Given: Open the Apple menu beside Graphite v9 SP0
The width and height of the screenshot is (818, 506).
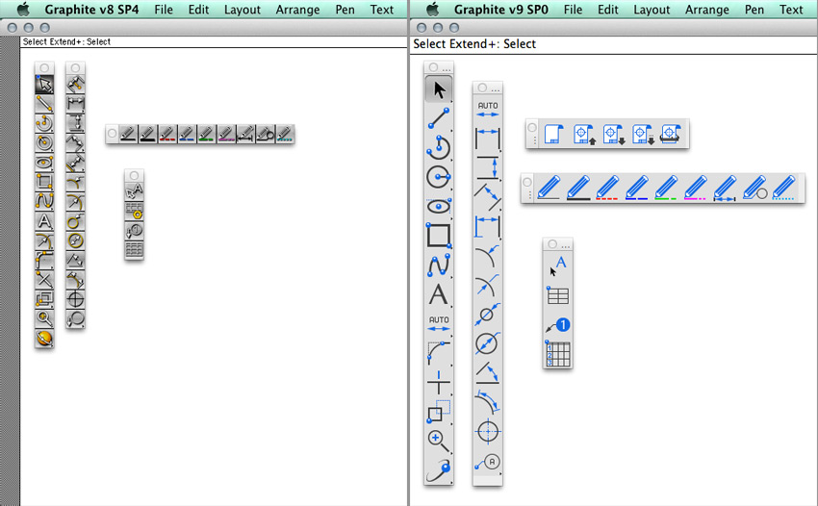Looking at the screenshot, I should point(432,9).
